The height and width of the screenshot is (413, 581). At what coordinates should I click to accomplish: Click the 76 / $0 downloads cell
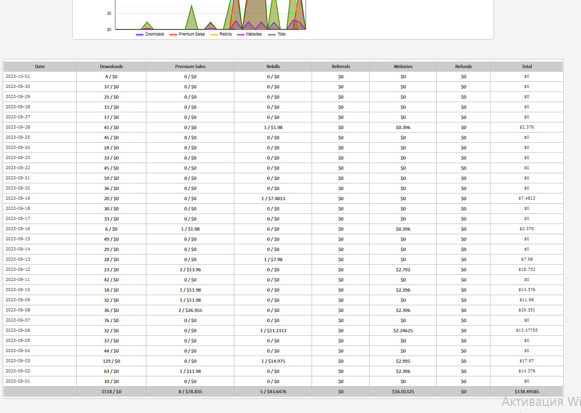point(111,321)
